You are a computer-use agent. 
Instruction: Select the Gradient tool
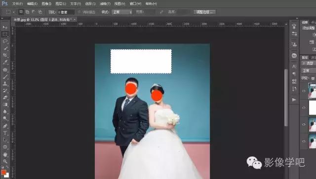tap(5, 105)
